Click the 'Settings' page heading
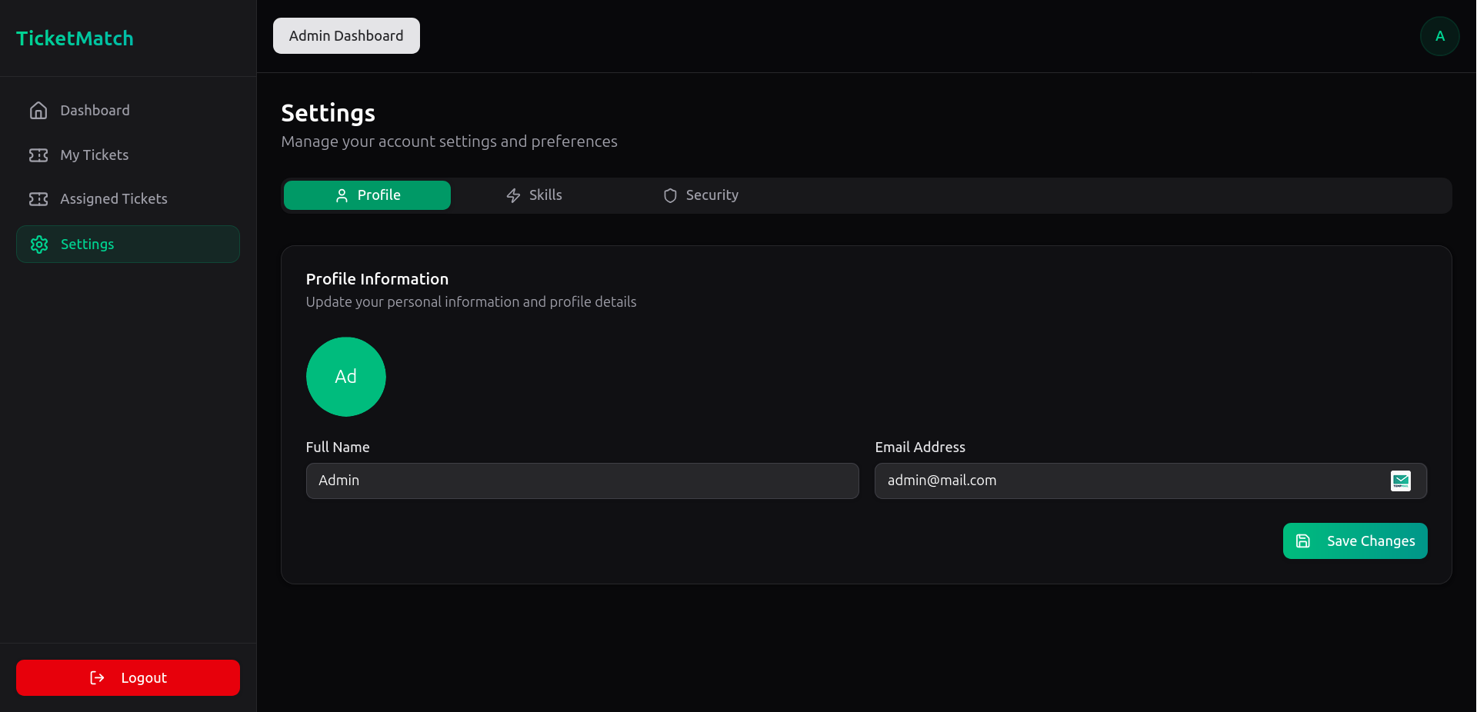The height and width of the screenshot is (712, 1477). [328, 113]
